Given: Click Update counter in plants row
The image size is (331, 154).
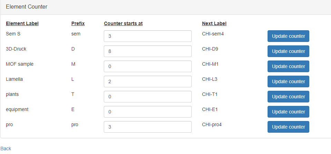Looking at the screenshot, I should [288, 97].
